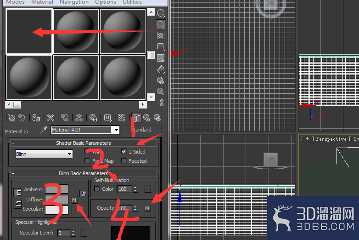Click the sample slots scroll-down arrow
Image resolution: width=359 pixels, height=240 pixels.
151,97
